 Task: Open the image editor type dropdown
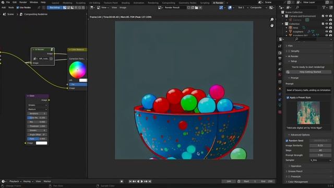click(x=92, y=7)
